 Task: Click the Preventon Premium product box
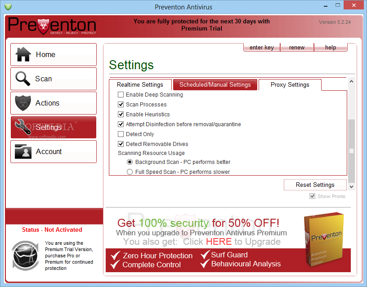324,239
